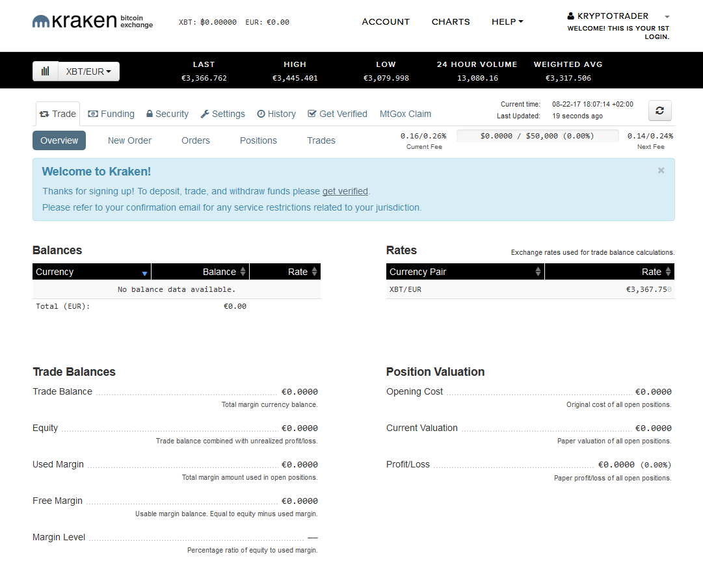Click the Security padlock icon

click(x=150, y=114)
